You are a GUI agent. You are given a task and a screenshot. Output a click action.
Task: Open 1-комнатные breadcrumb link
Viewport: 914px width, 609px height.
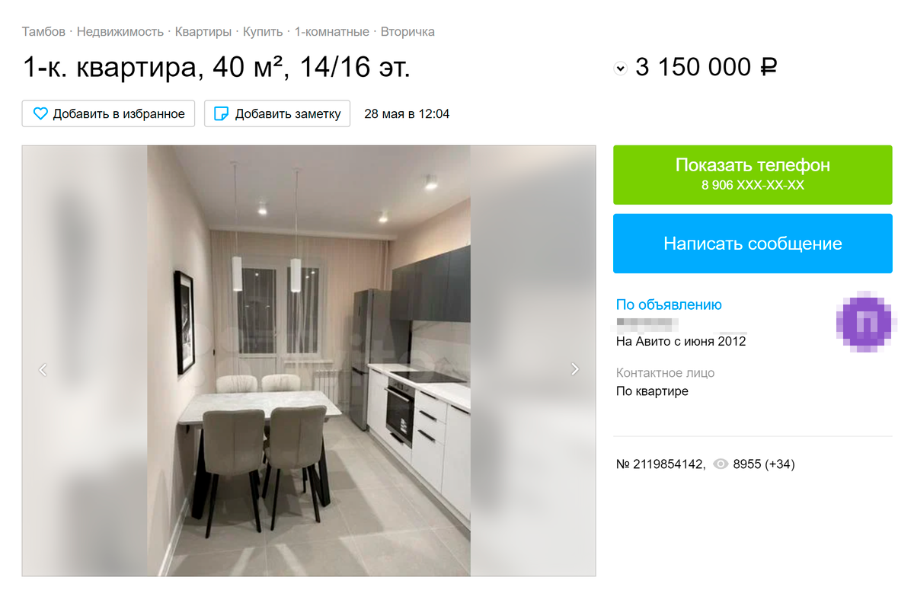[x=332, y=32]
